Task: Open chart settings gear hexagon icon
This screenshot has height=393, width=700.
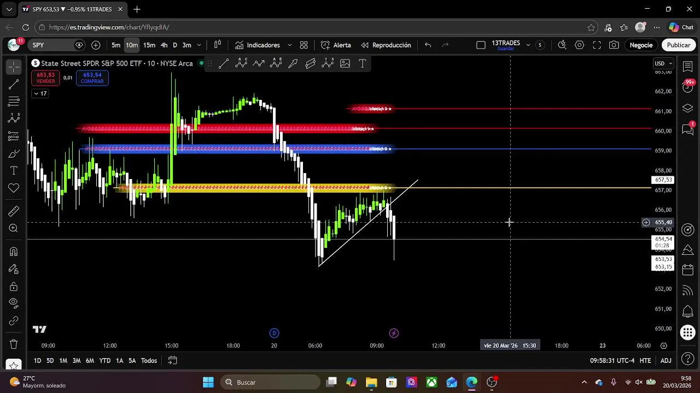Action: pyautogui.click(x=580, y=45)
